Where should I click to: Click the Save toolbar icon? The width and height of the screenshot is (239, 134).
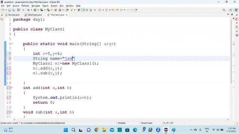10,10
